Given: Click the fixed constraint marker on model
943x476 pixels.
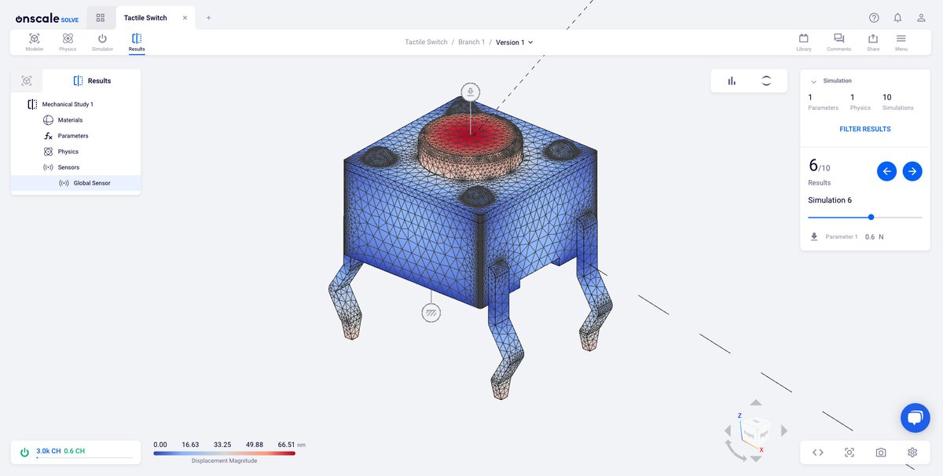Looking at the screenshot, I should (431, 313).
